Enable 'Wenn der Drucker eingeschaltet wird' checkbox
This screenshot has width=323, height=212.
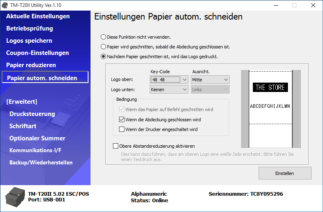tap(122, 129)
